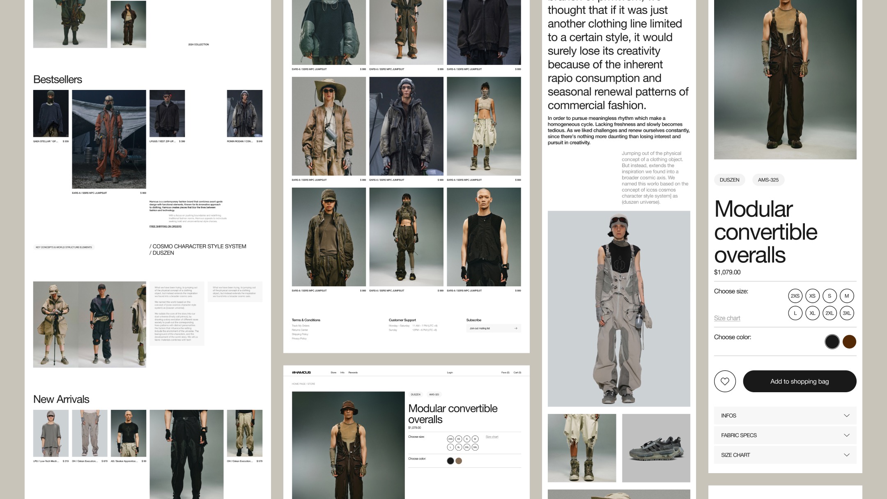Screen dimensions: 887x499
Task: Click the DUSZEN tag above the large title
Action: pyautogui.click(x=729, y=180)
